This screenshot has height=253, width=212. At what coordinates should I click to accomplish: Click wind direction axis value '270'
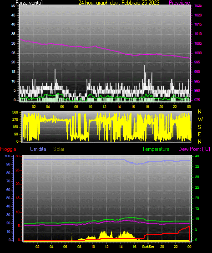pos(15,120)
